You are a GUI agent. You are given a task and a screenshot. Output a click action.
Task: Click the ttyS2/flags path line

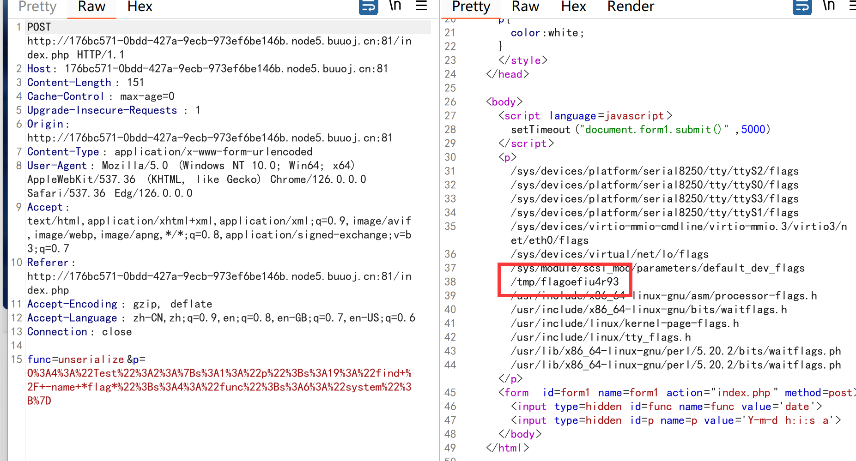pos(655,171)
